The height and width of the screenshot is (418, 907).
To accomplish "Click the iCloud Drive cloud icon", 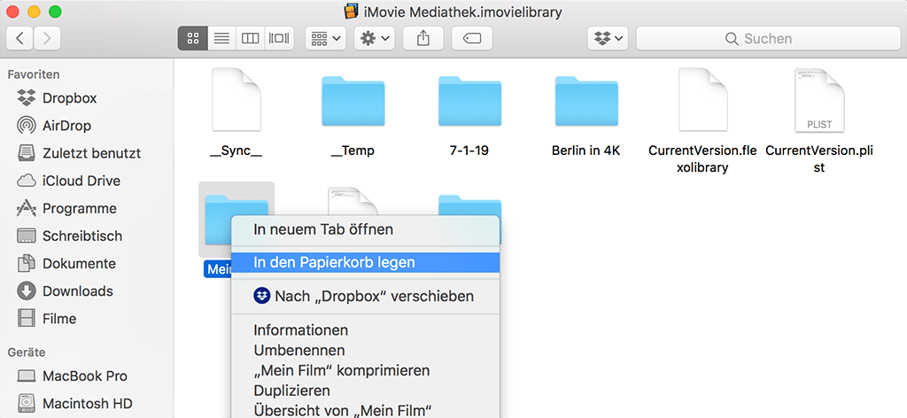I will 26,181.
